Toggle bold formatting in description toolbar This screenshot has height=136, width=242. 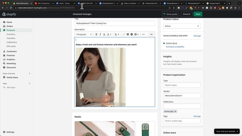pyautogui.click(x=96, y=34)
